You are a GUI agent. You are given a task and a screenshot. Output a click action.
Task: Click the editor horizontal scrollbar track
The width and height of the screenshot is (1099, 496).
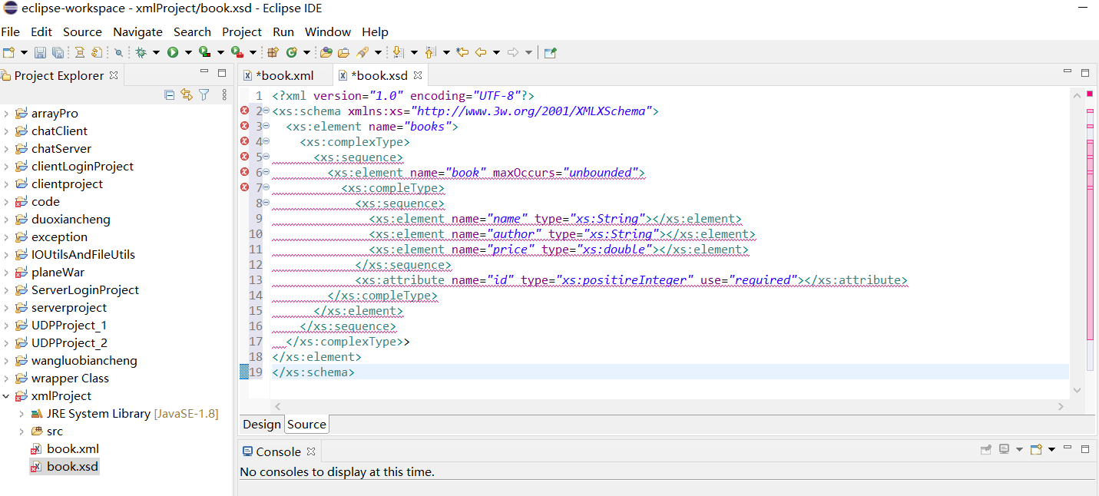(x=668, y=407)
